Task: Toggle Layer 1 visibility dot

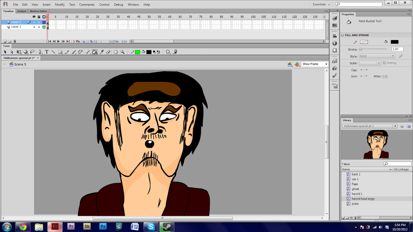Action: click(34, 27)
